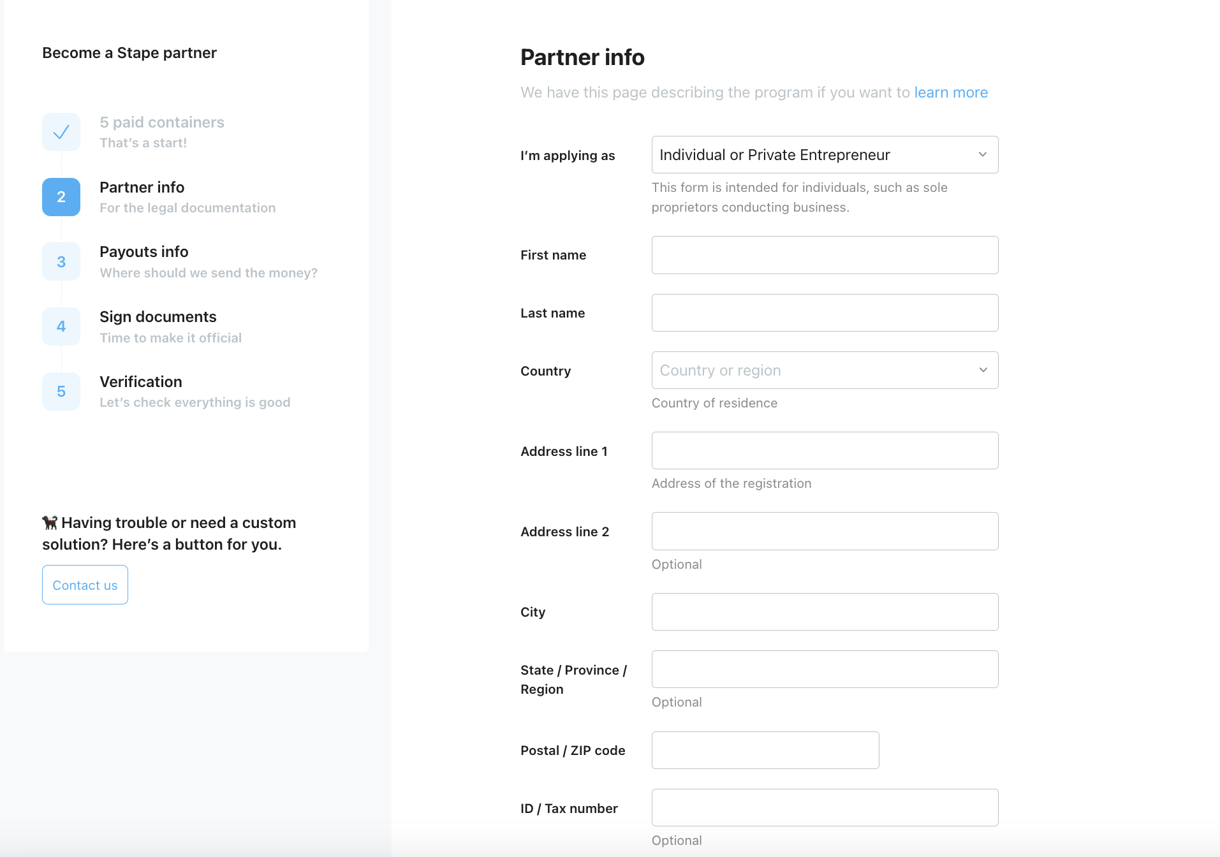Click the optional Address line 2 field
1220x857 pixels.
[x=824, y=531]
